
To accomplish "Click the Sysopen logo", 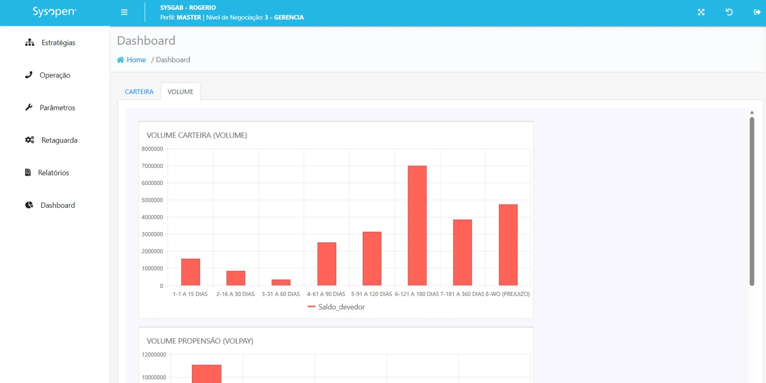I will click(x=54, y=12).
